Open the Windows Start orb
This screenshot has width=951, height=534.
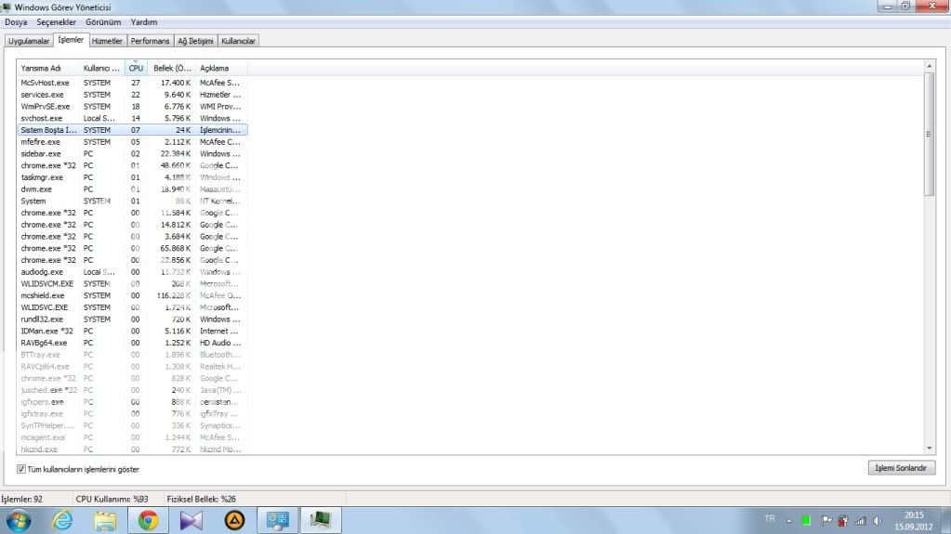pyautogui.click(x=19, y=520)
